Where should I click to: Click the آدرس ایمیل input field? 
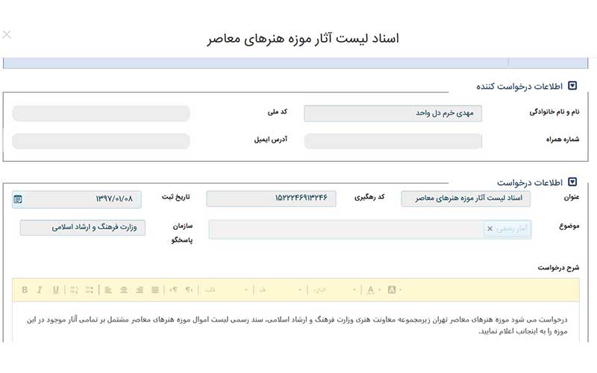pyautogui.click(x=101, y=141)
